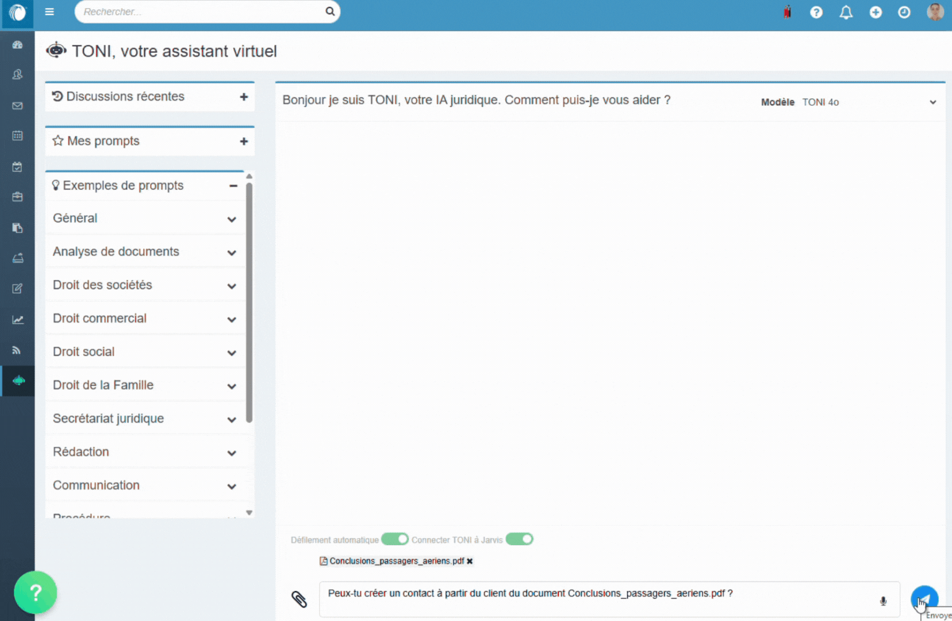Start voice input with the microphone icon

pos(883,601)
